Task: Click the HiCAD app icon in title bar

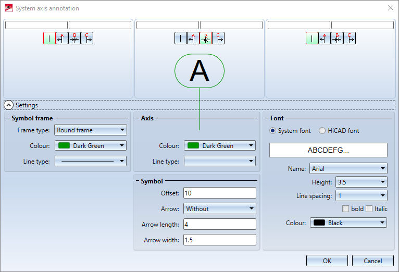Action: point(9,8)
